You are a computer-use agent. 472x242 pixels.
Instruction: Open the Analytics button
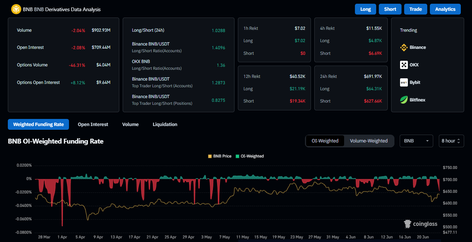point(445,9)
